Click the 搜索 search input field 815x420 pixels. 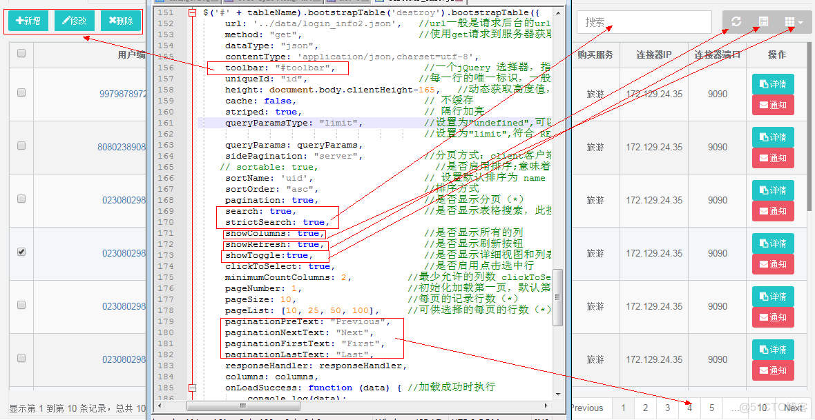644,22
